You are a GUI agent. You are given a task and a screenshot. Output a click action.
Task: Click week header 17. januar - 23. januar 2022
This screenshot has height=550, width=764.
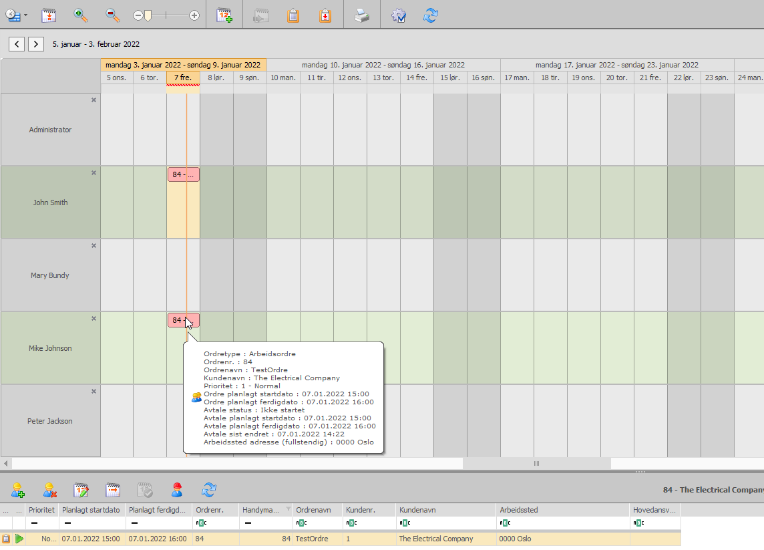click(617, 65)
